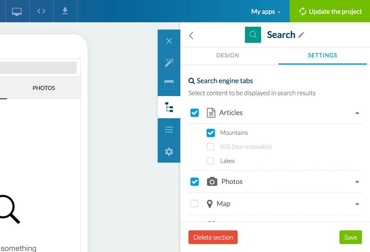Click the desktop preview monitor icon
Image resolution: width=370 pixels, height=252 pixels.
17,11
